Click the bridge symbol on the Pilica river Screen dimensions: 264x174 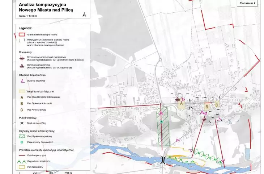coord(163,160)
